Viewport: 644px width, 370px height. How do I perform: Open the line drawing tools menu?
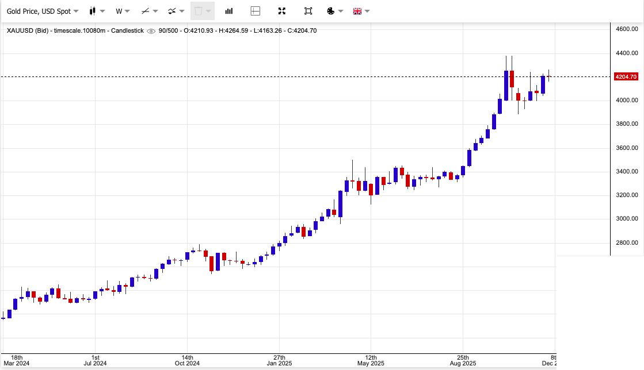point(150,11)
